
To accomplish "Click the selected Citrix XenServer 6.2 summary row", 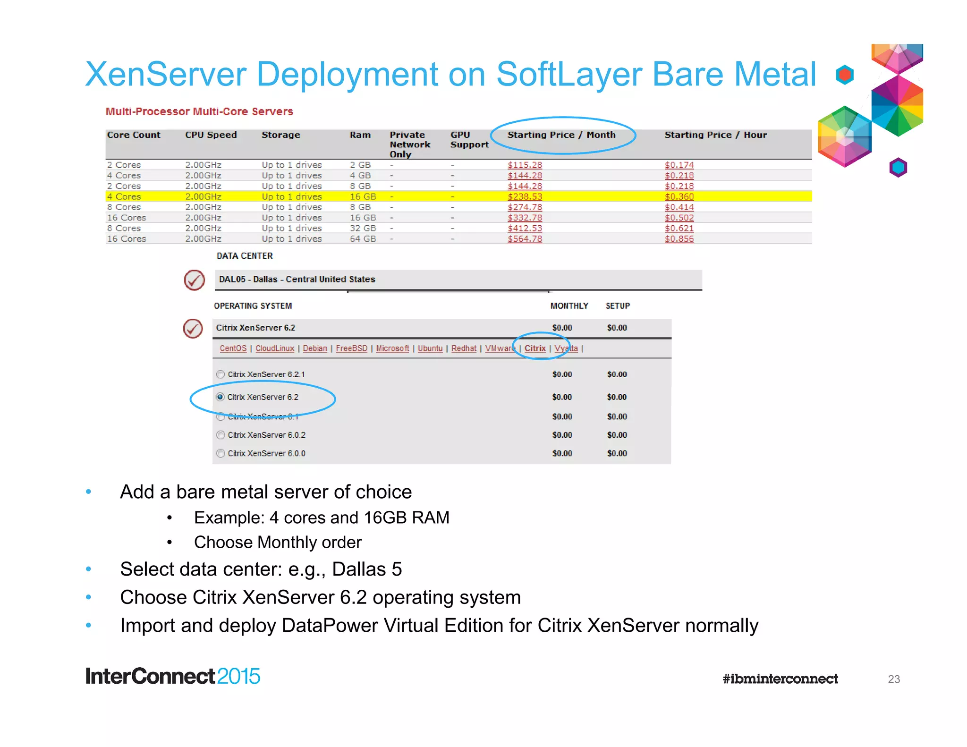I will click(x=442, y=328).
